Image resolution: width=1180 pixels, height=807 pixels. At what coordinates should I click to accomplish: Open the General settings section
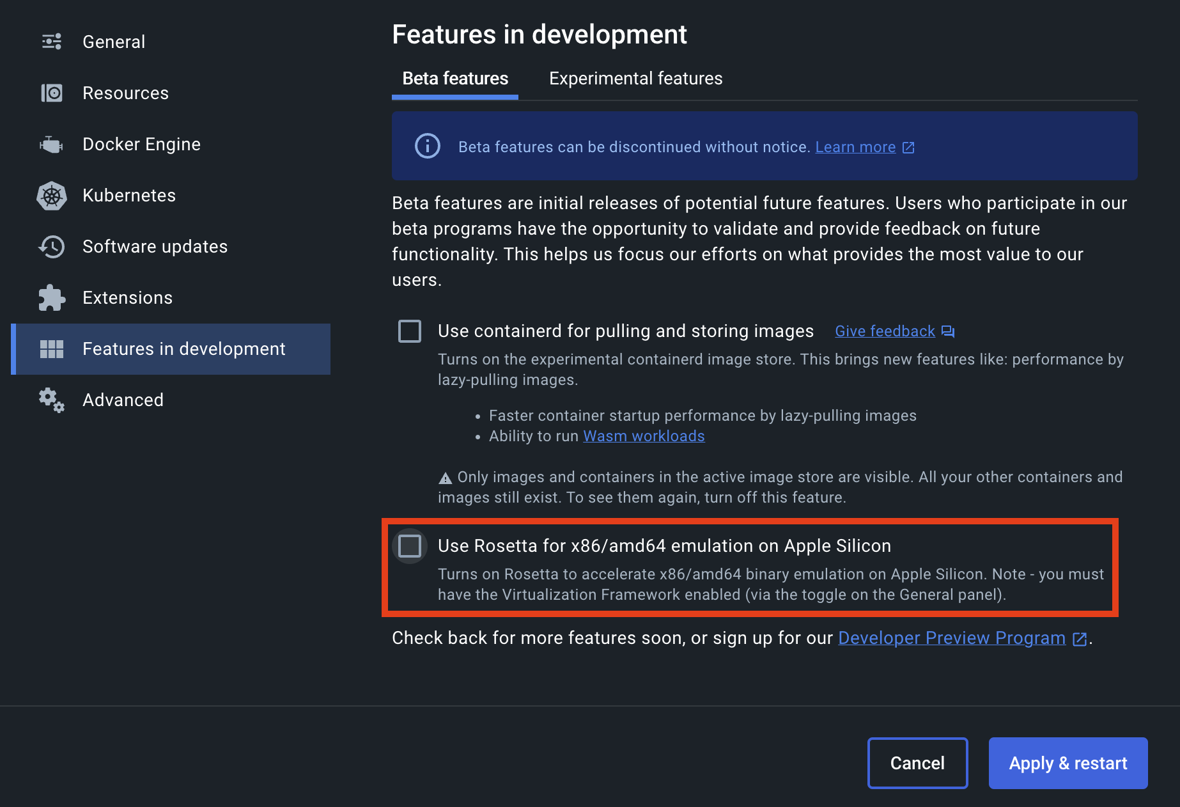coord(171,42)
